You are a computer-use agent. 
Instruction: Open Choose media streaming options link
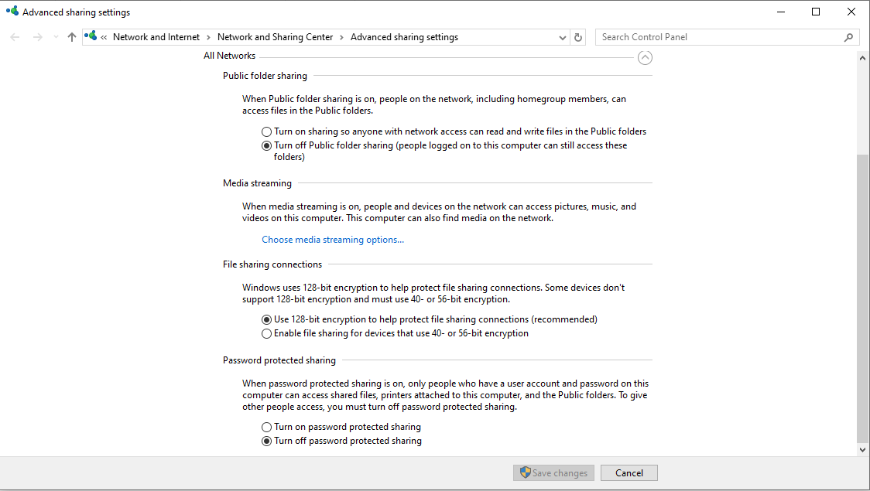(x=333, y=240)
